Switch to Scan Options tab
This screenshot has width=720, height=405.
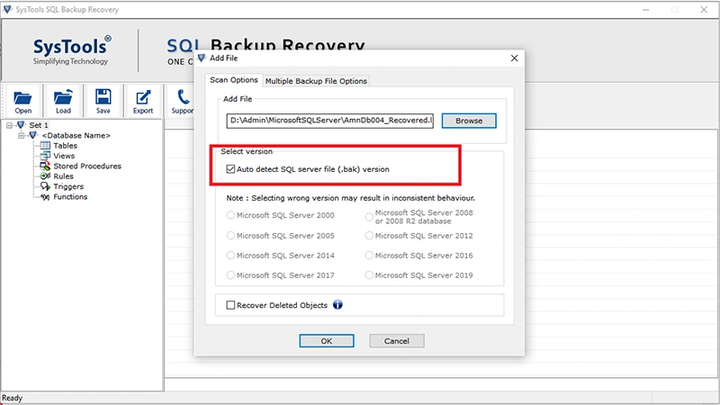234,80
